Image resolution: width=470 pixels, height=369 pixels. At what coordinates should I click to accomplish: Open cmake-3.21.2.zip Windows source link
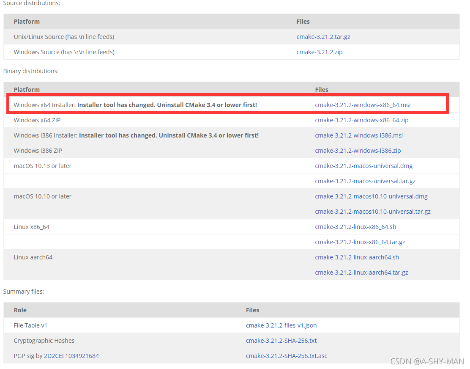319,52
